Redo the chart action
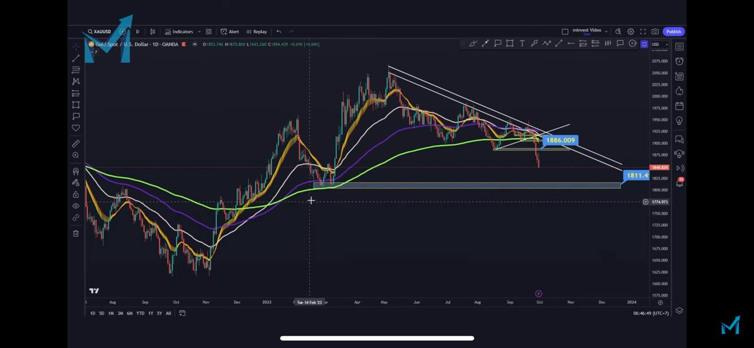754x348 pixels. [291, 32]
